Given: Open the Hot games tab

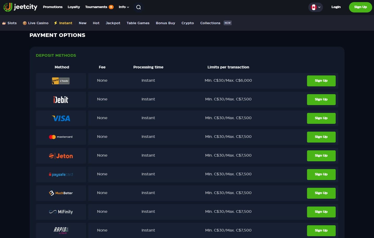Looking at the screenshot, I should (x=96, y=23).
